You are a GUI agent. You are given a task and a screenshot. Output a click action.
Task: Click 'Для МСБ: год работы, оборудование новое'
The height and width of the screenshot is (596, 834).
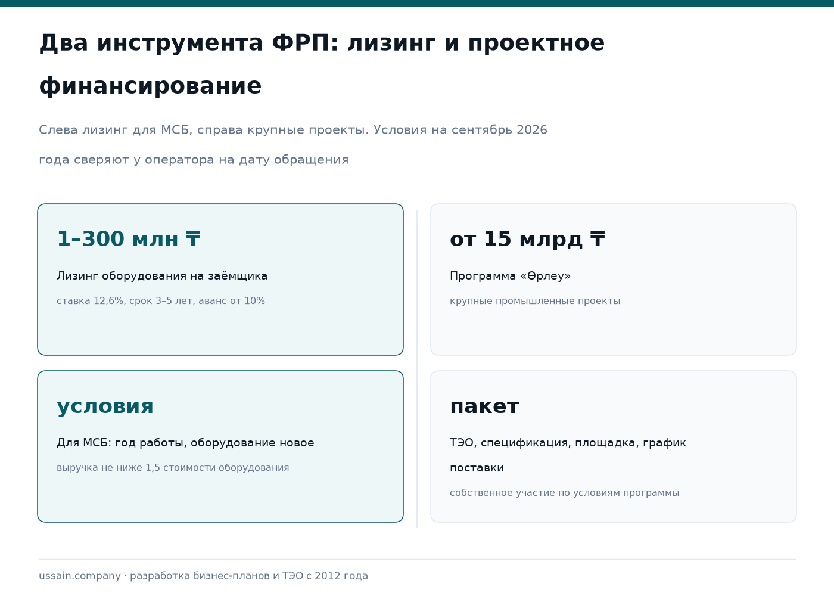[185, 443]
